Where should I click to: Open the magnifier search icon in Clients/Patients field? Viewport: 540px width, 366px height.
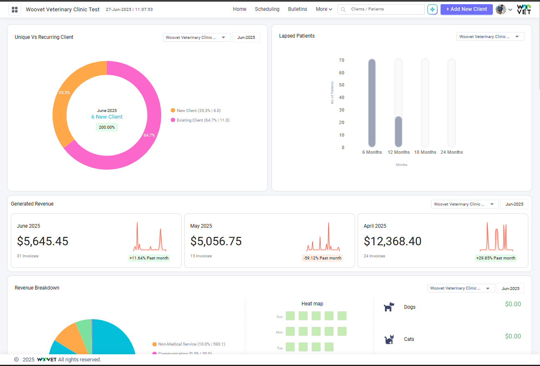342,9
